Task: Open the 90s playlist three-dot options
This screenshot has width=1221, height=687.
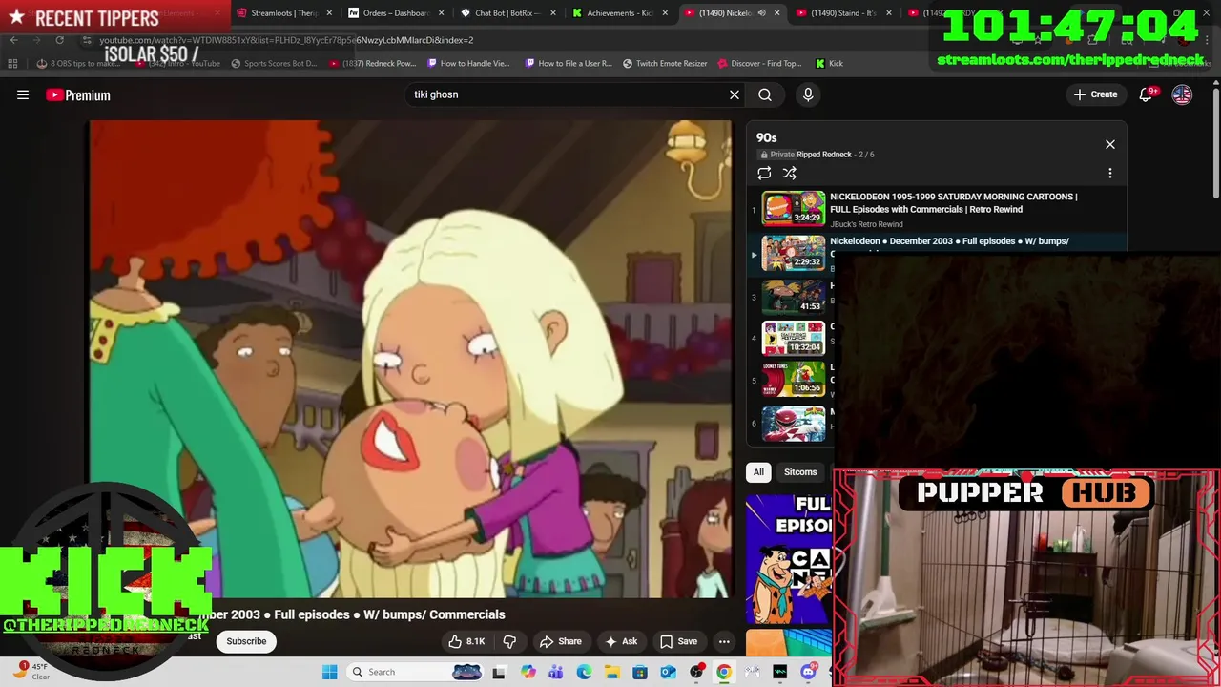Action: point(1110,173)
